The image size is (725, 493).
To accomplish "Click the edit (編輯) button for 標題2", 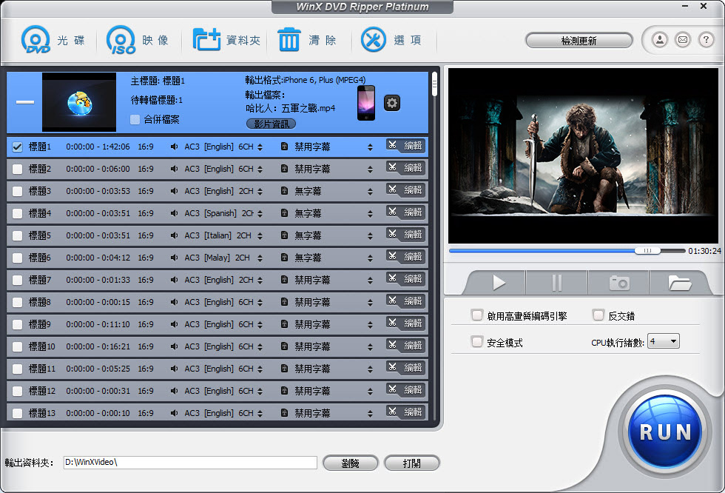I will point(406,167).
